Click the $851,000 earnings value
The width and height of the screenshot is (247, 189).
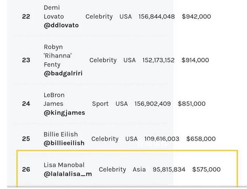pyautogui.click(x=191, y=104)
